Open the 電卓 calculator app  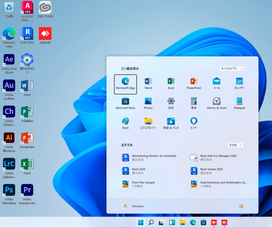coord(194,104)
